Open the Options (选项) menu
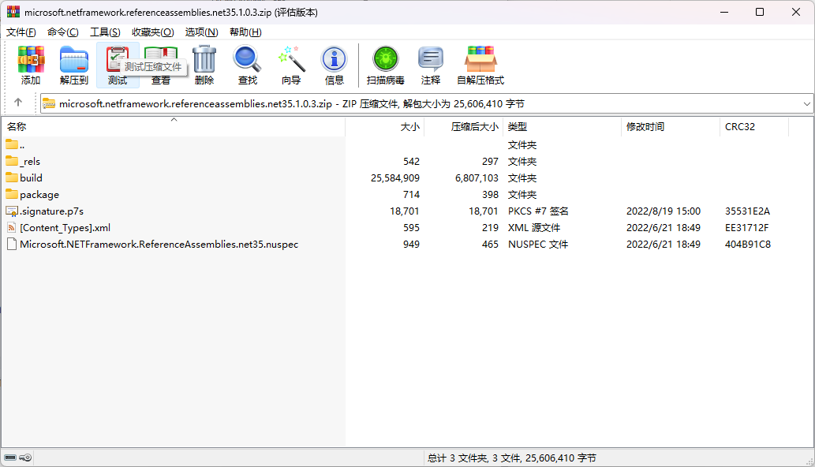815x467 pixels. [x=202, y=32]
